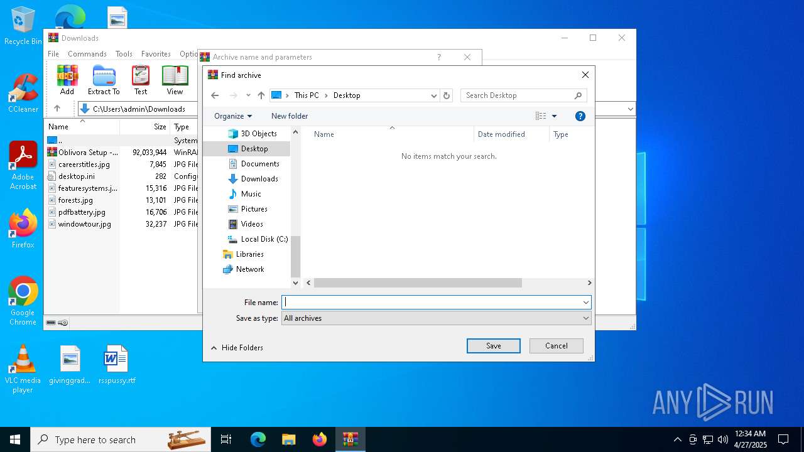Click the arrow after This PC in the breadcrumb

tap(326, 95)
